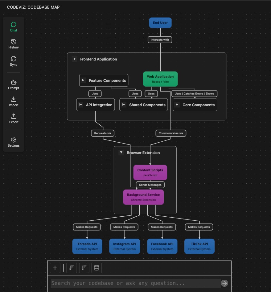Click 'Makes Requests' label above TikTok API

[x=199, y=227]
